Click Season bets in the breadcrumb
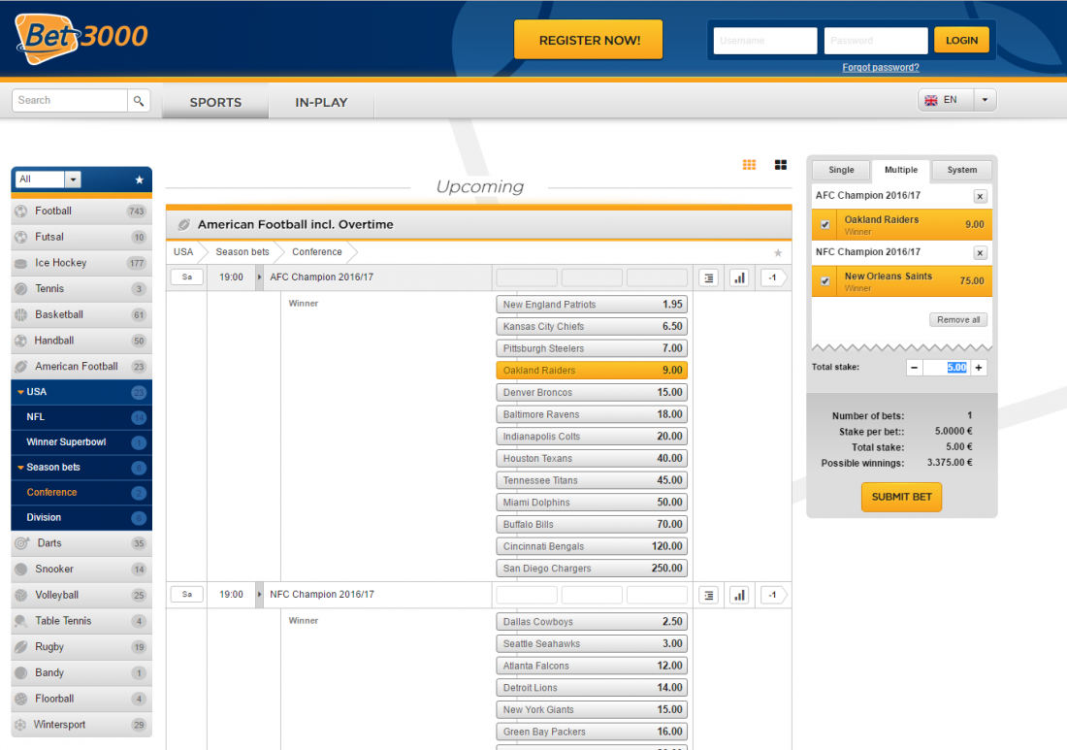 (x=242, y=252)
